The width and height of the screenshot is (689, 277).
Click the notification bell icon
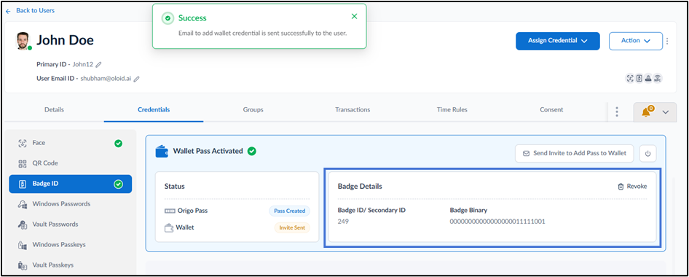646,112
